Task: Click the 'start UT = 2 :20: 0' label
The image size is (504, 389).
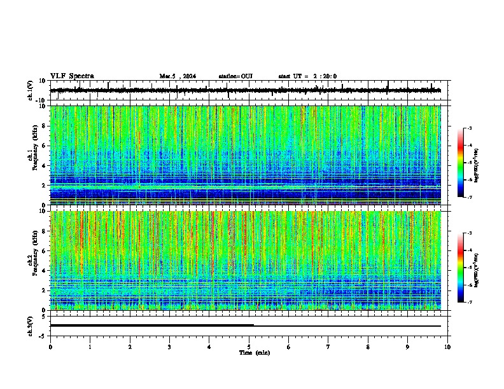Action: 307,76
